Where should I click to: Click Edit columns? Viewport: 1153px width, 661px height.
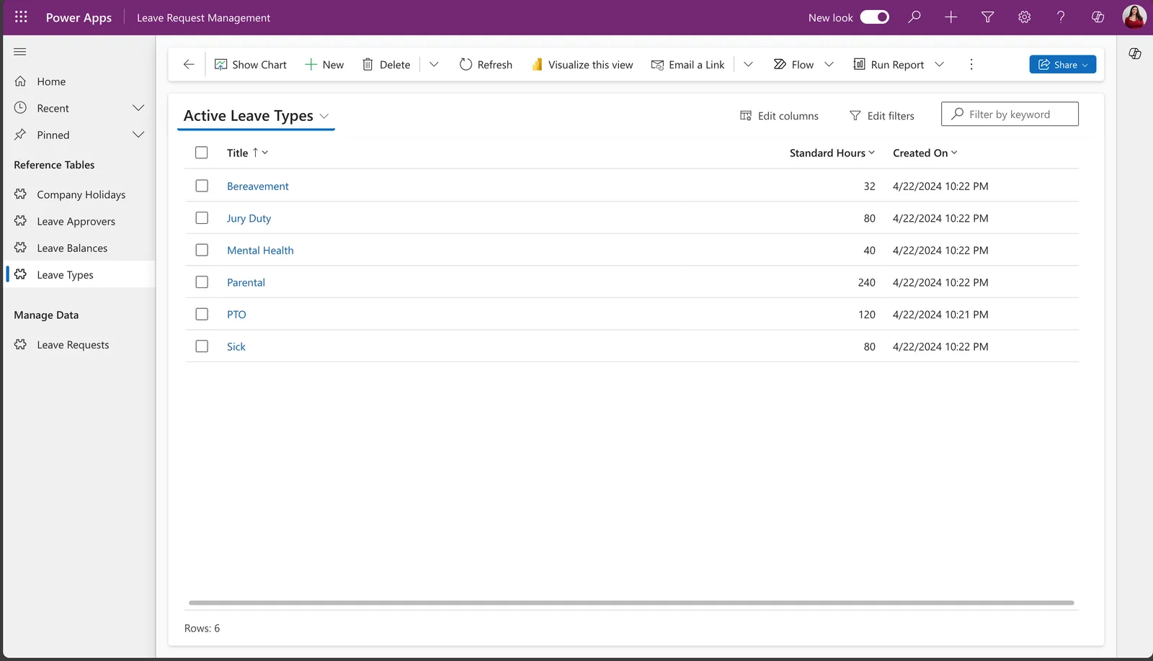click(x=779, y=116)
